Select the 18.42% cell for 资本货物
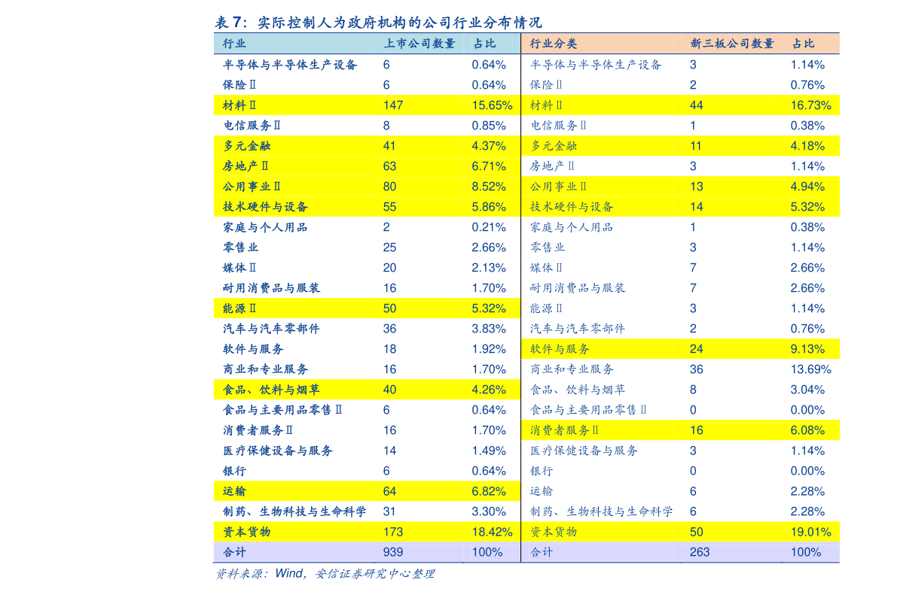Image resolution: width=897 pixels, height=595 pixels. [492, 532]
